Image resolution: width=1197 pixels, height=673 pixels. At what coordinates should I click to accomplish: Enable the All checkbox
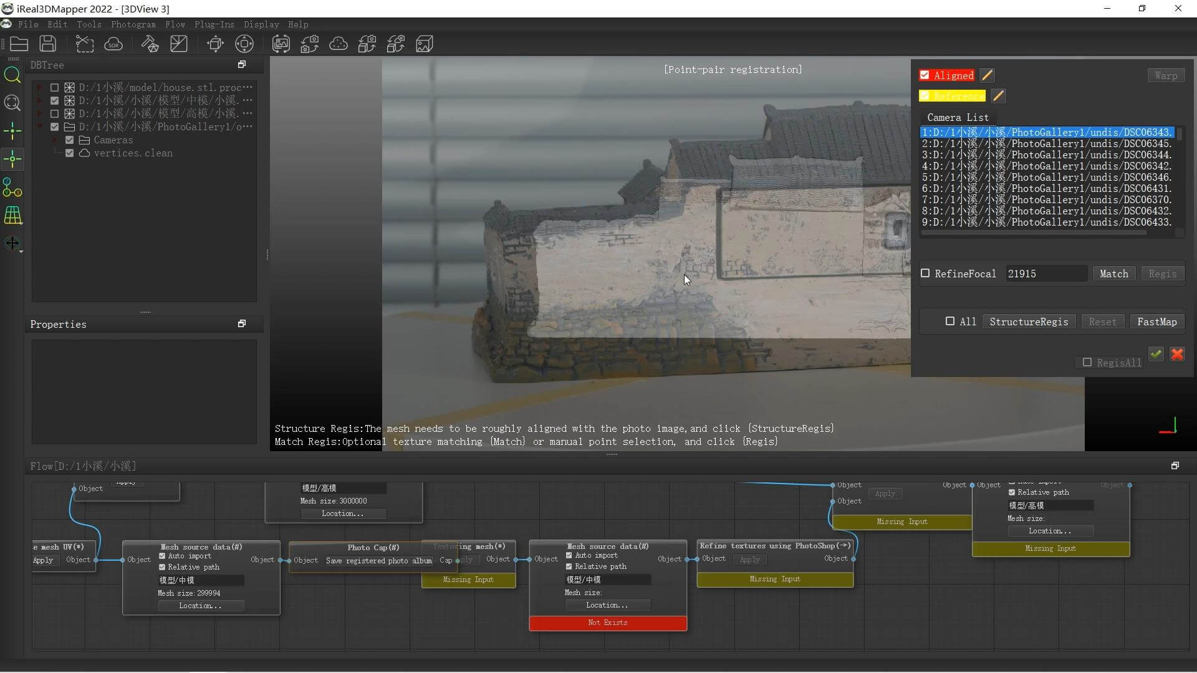950,321
